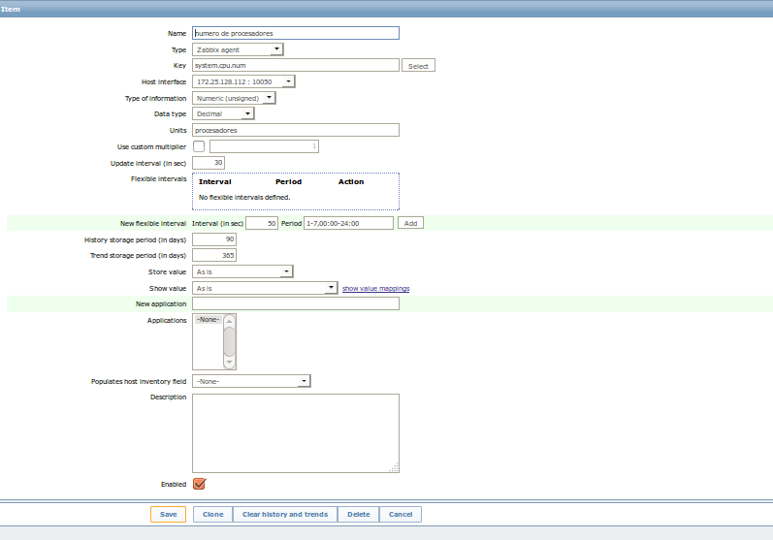Image resolution: width=773 pixels, height=540 pixels.
Task: Expand Populates host inventory field dropdown
Action: click(251, 381)
